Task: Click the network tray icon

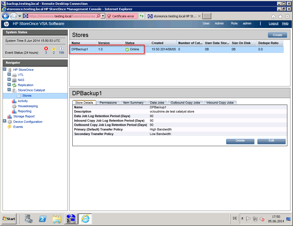Action: (255, 219)
